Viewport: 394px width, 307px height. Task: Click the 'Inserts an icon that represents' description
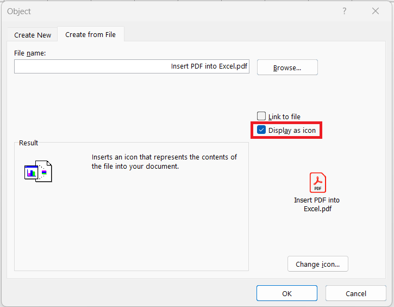tap(164, 162)
